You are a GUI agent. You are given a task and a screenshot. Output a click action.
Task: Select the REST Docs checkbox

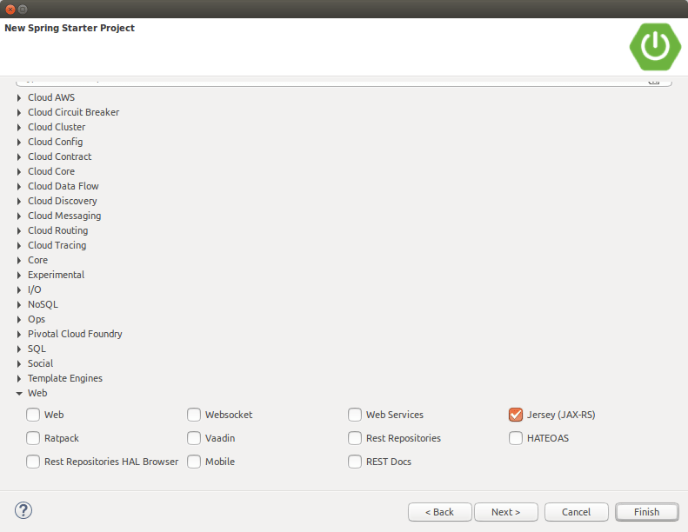point(355,462)
